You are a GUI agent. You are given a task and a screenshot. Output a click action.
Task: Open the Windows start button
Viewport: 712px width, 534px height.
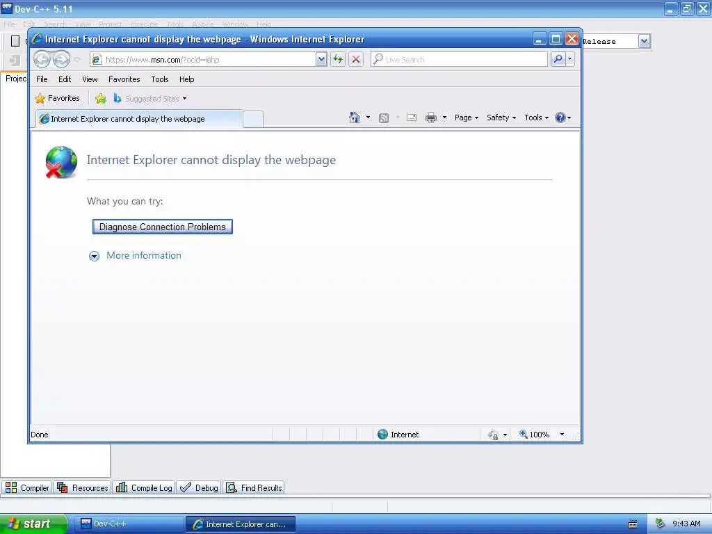[x=33, y=524]
